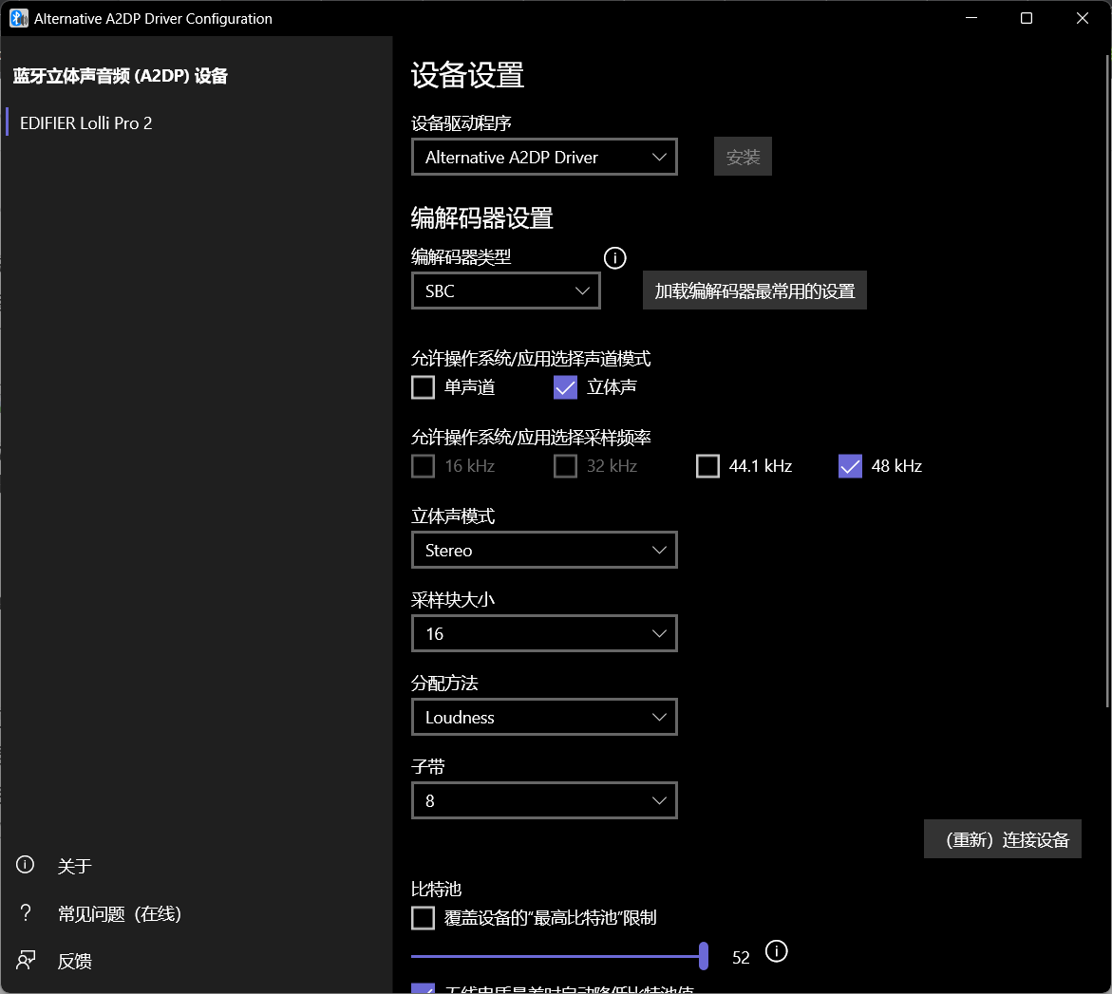Minimize the configuration window
Viewport: 1112px width, 994px height.
point(971,18)
